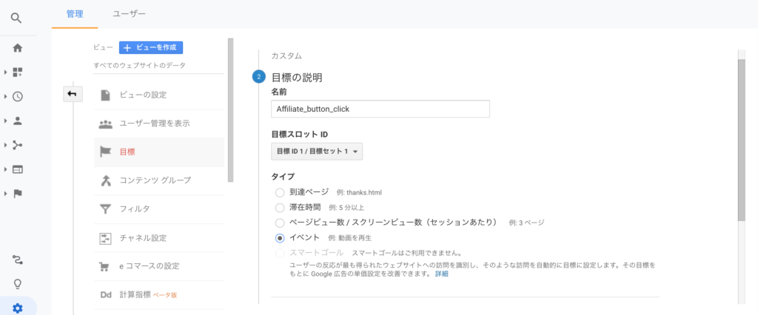The image size is (758, 315).
Task: Click the Admin gear icon
Action: [x=18, y=308]
